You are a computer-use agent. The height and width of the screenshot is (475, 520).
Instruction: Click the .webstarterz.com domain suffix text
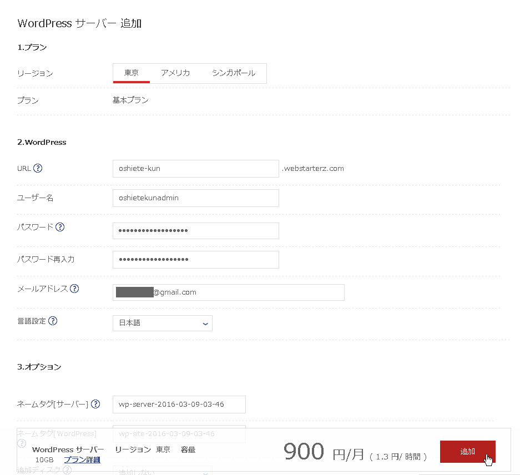(313, 169)
